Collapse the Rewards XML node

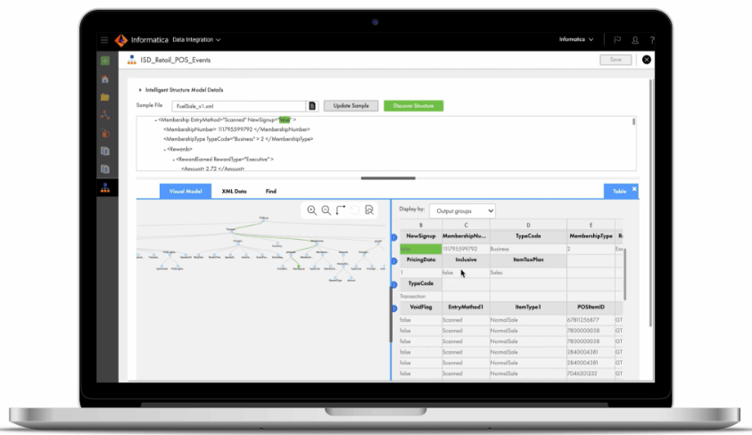164,150
